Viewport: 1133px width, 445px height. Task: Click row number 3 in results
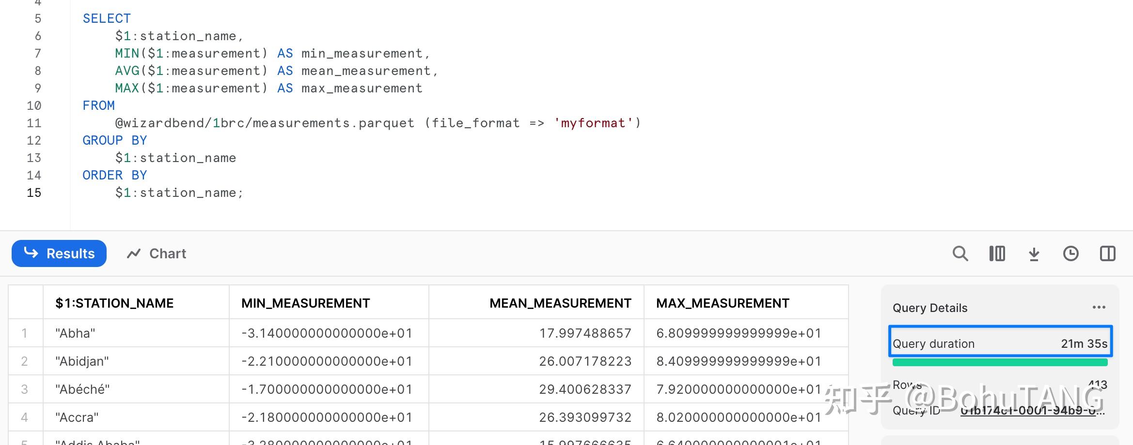pyautogui.click(x=25, y=389)
